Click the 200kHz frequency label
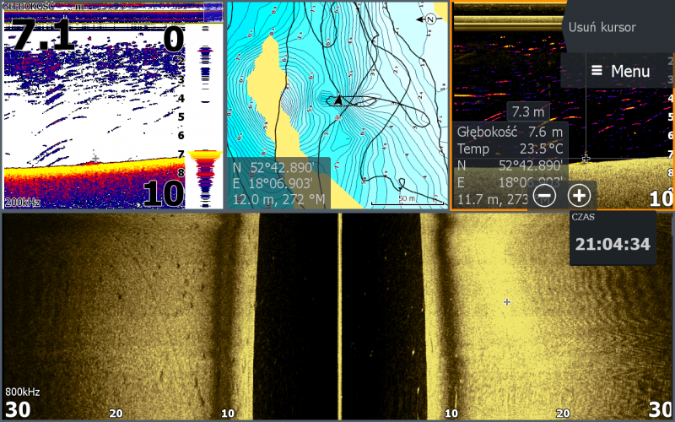Screen dimensions: 675x422 pyautogui.click(x=23, y=203)
